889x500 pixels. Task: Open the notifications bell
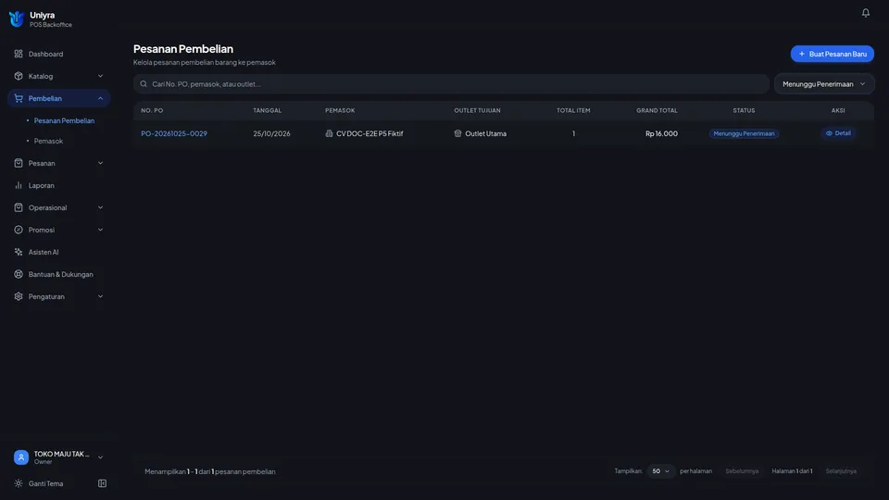point(865,12)
